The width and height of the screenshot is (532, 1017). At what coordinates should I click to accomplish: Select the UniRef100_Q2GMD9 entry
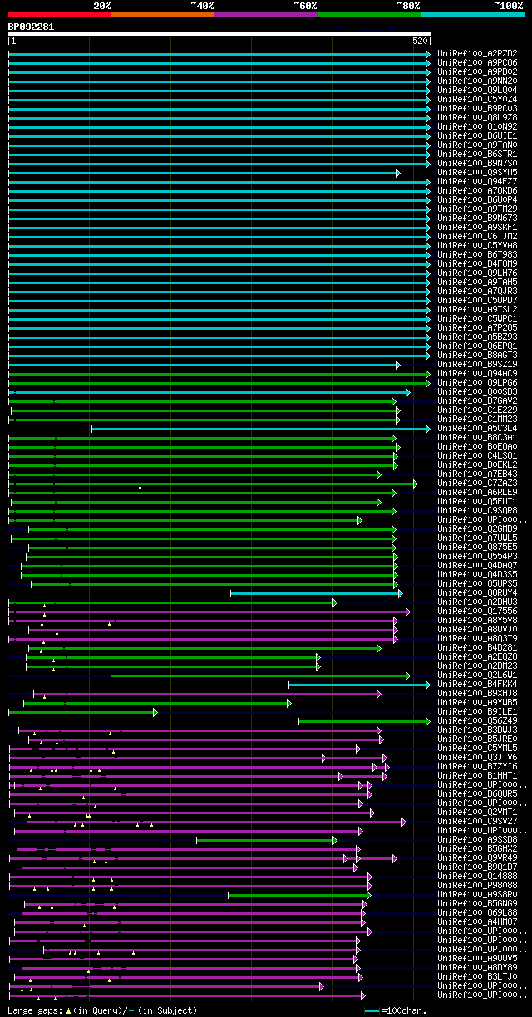[x=477, y=529]
